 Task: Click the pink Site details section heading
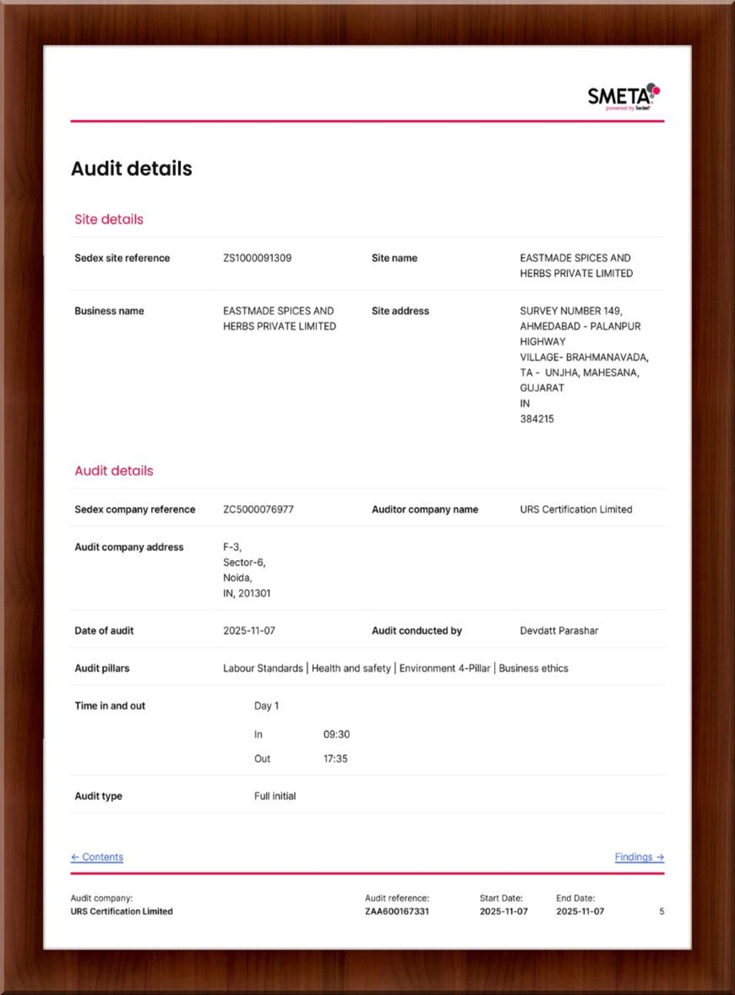109,219
